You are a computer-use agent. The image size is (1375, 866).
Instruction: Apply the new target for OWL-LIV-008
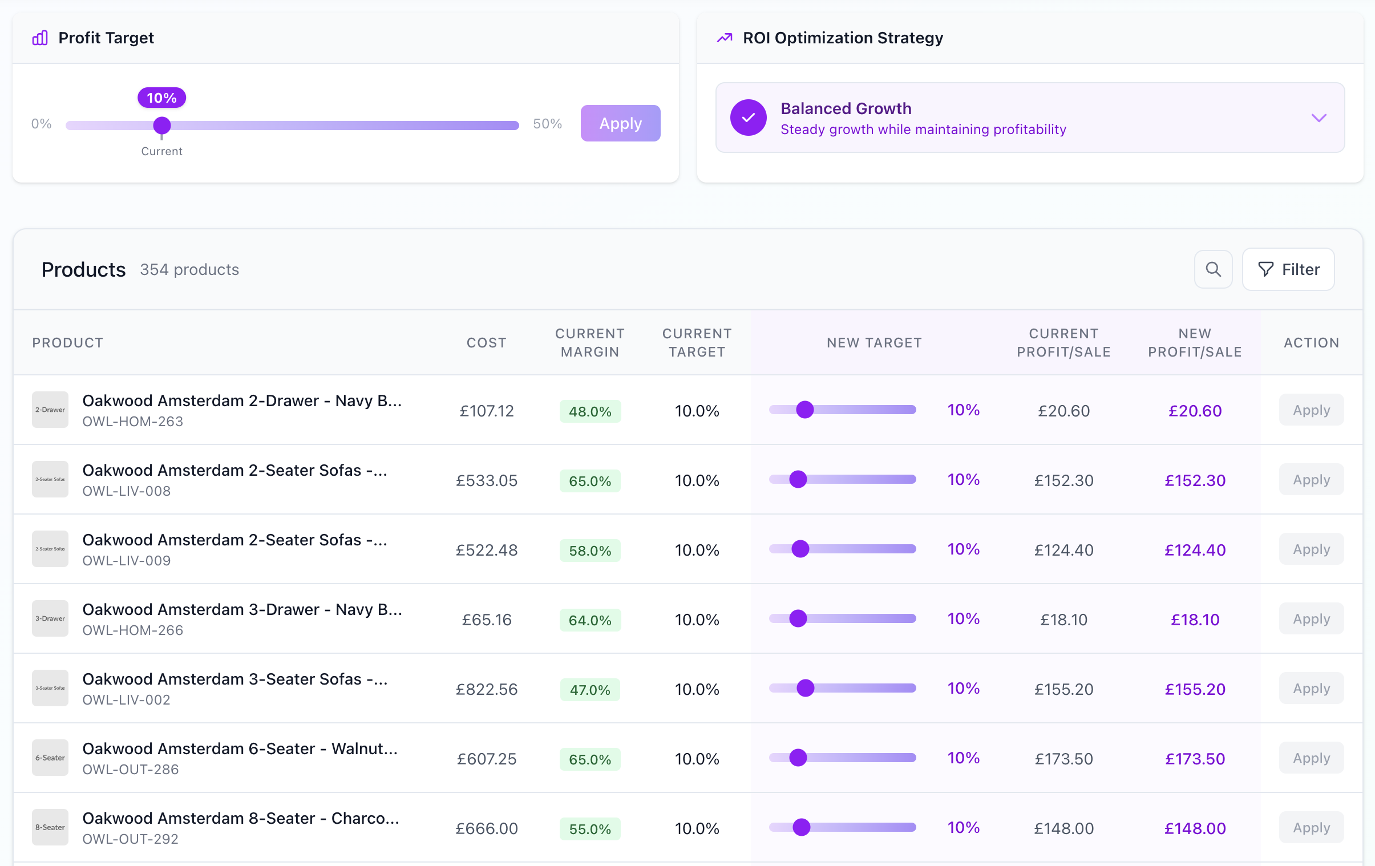coord(1311,479)
